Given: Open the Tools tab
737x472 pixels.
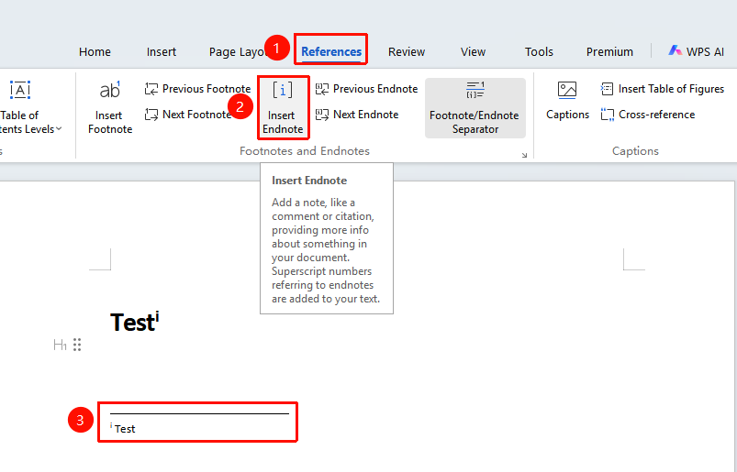Looking at the screenshot, I should (x=539, y=51).
